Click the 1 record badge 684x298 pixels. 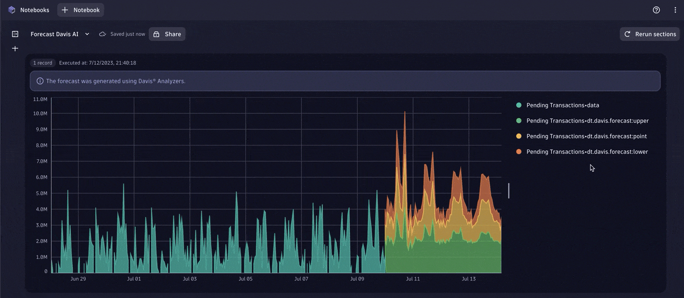[43, 63]
